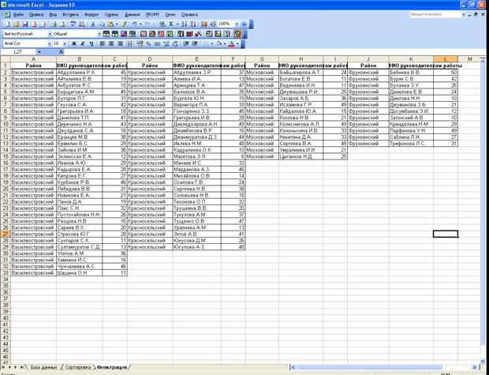489x375 pixels.
Task: Toggle Underline formatting
Action: [91, 43]
